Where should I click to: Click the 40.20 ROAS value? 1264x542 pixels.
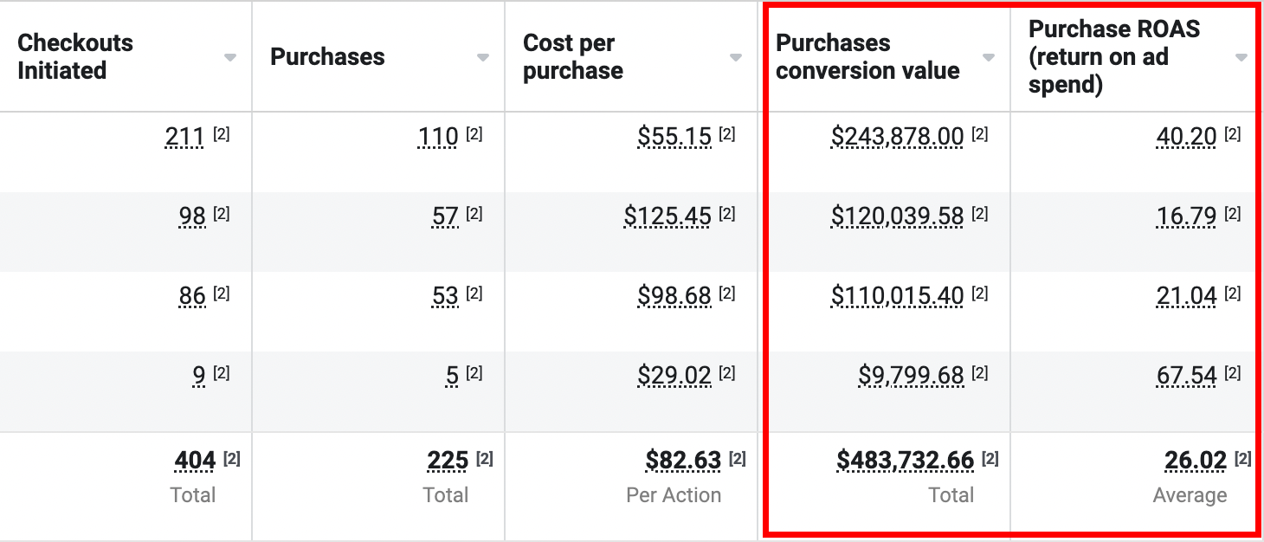(1187, 137)
